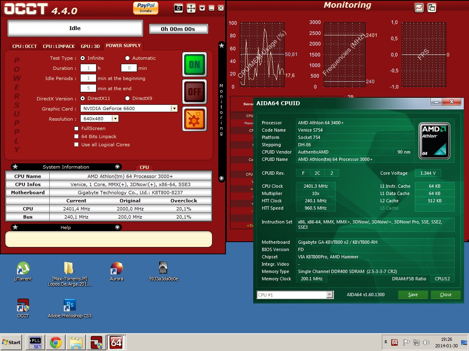Click Save in AIDA64 CPUID

(x=413, y=295)
